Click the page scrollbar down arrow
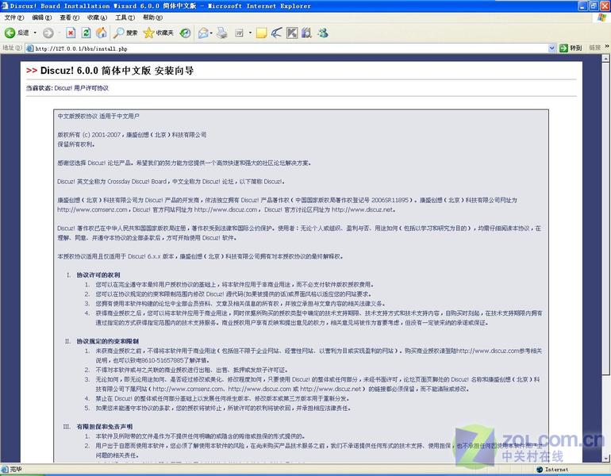 coord(605,458)
